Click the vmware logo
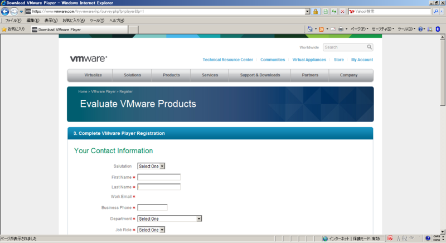Viewport: 446px width, 243px height. coord(89,59)
